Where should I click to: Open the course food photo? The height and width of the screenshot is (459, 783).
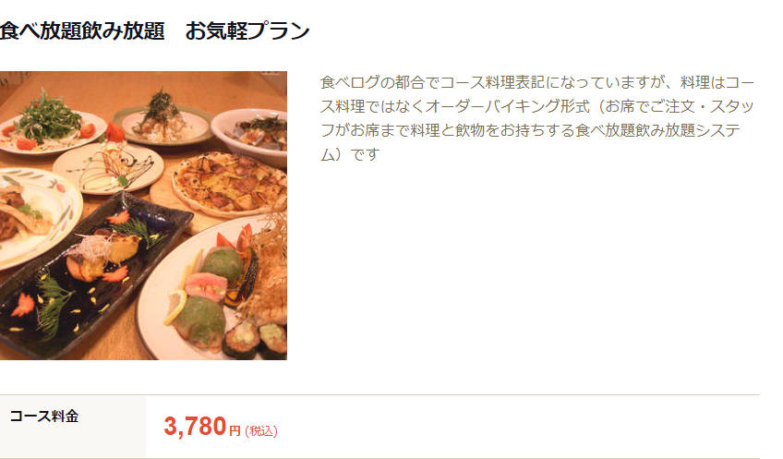tap(143, 215)
